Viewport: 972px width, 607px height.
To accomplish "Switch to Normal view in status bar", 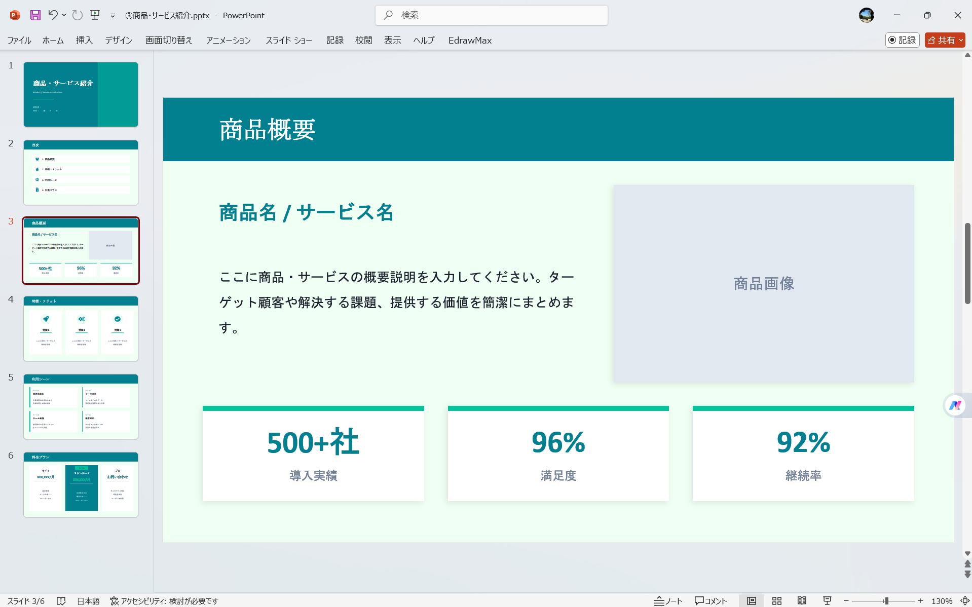I will (752, 601).
